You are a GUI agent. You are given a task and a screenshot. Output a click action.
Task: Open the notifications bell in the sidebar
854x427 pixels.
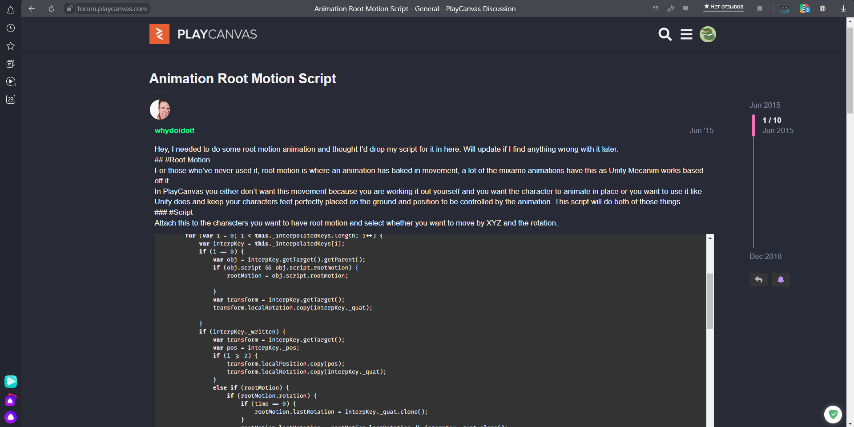point(11,10)
